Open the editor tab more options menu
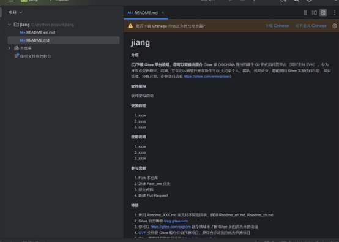Image resolution: width=339 pixels, height=242 pixels. pos(335,13)
